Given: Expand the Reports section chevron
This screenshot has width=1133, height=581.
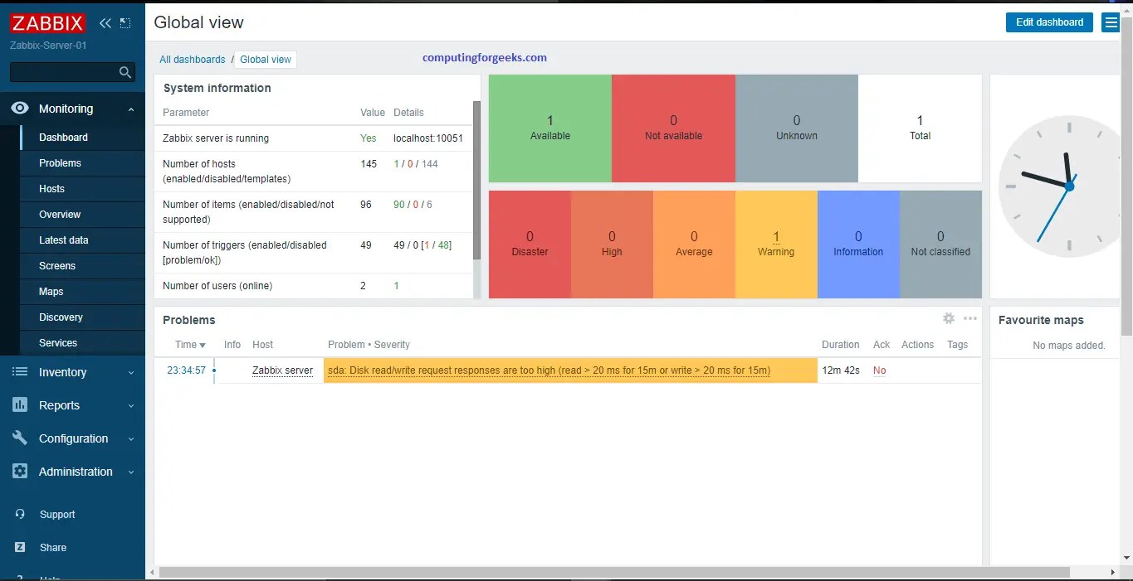Looking at the screenshot, I should point(129,405).
